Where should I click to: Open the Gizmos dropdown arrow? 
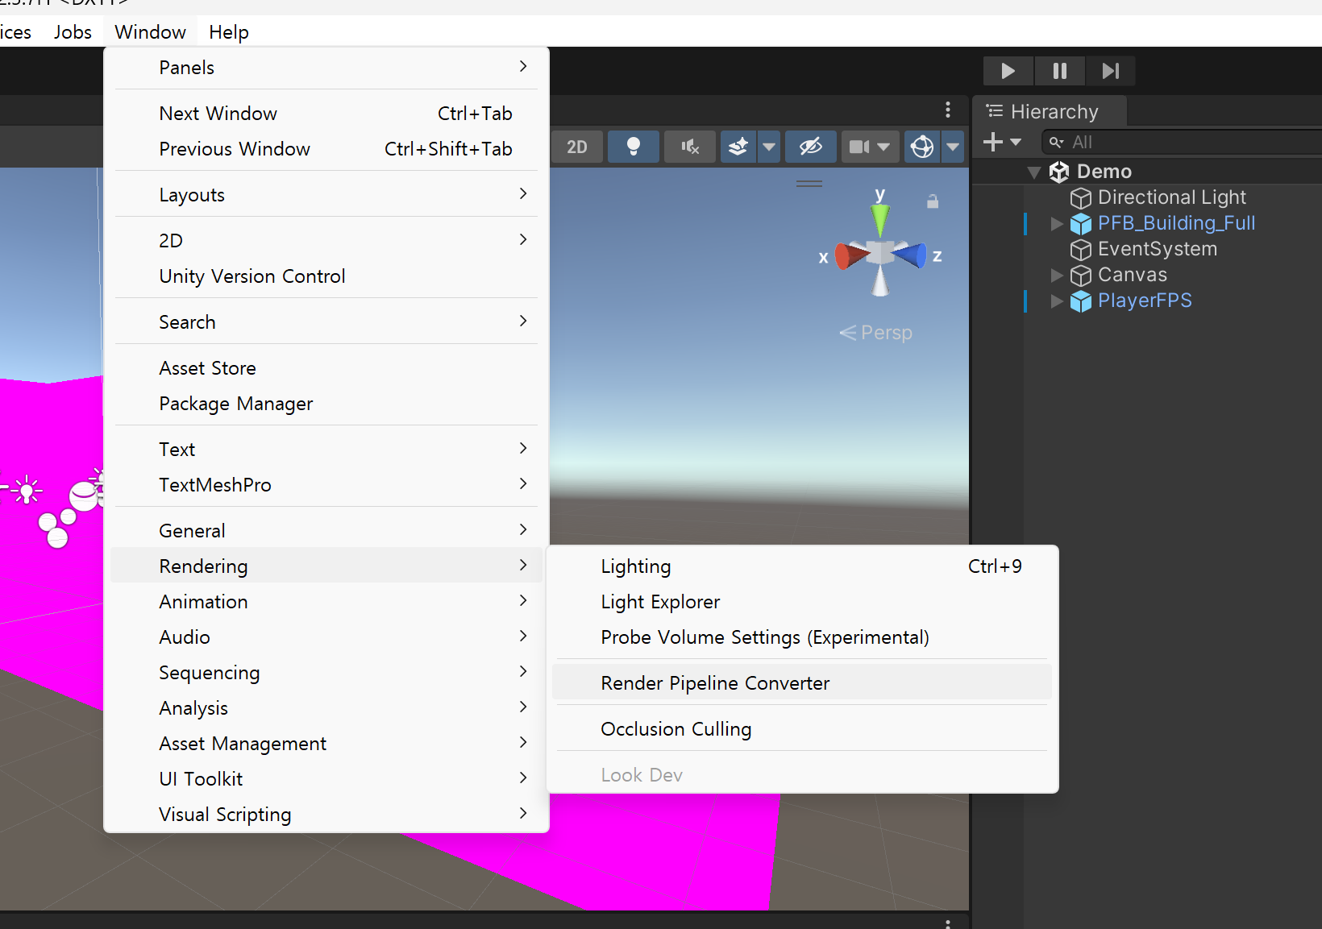coord(953,147)
